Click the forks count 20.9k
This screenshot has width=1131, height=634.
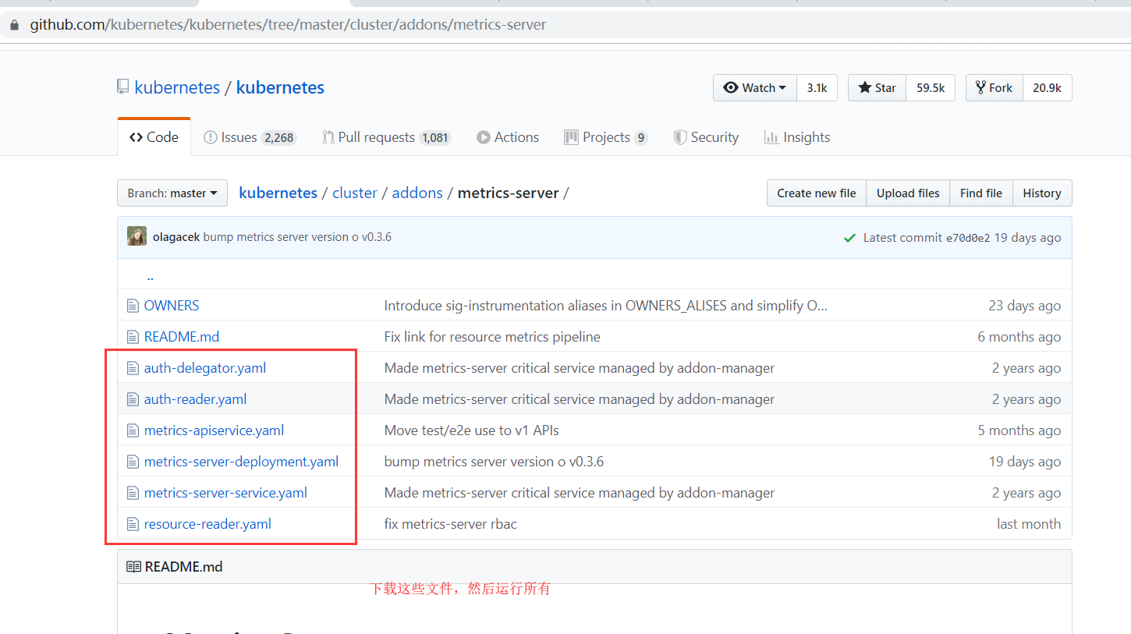[1047, 88]
